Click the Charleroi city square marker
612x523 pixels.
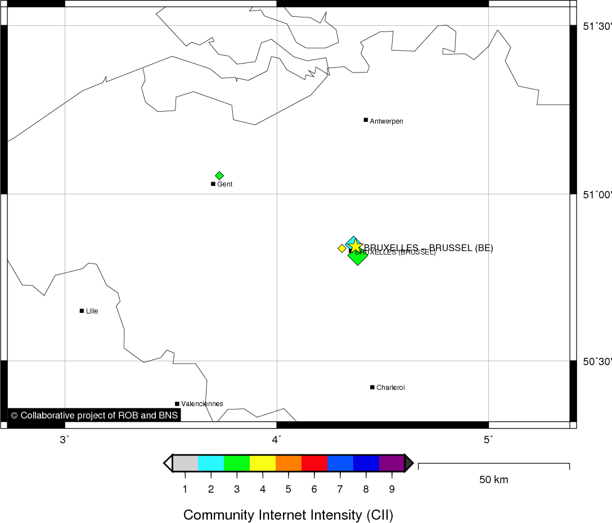pyautogui.click(x=372, y=387)
